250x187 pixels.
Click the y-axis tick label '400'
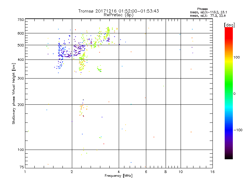[21, 60]
